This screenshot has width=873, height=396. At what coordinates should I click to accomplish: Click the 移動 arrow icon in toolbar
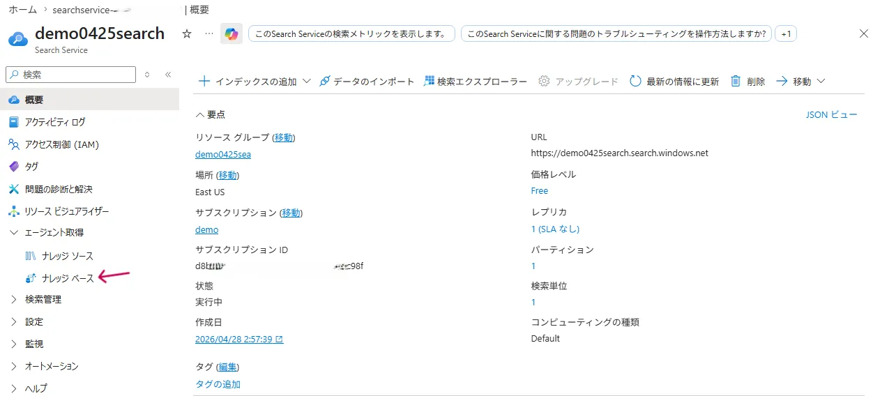pyautogui.click(x=782, y=82)
